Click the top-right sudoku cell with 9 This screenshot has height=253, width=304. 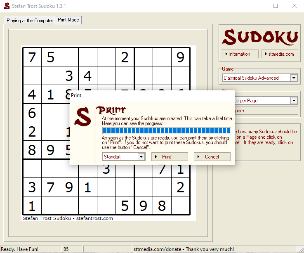click(180, 57)
